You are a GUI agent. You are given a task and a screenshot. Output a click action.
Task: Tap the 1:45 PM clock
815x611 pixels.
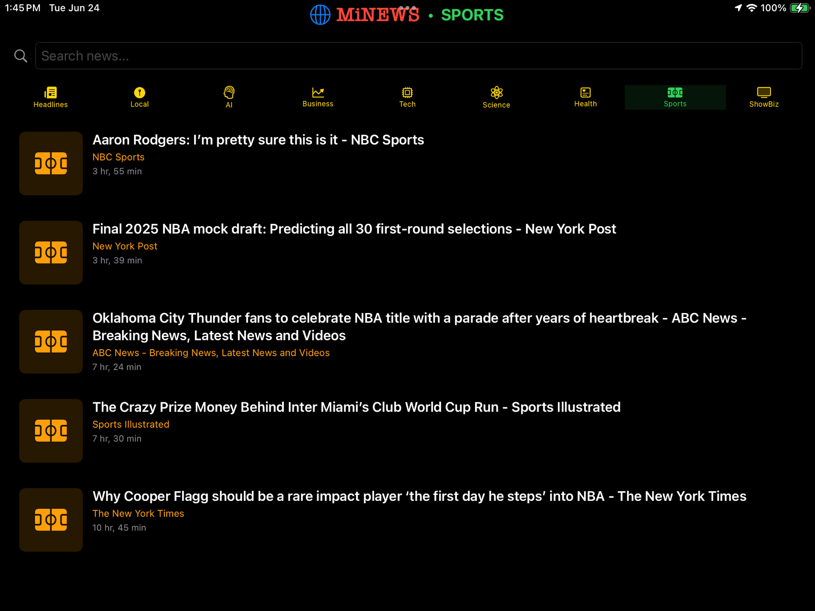pyautogui.click(x=23, y=8)
